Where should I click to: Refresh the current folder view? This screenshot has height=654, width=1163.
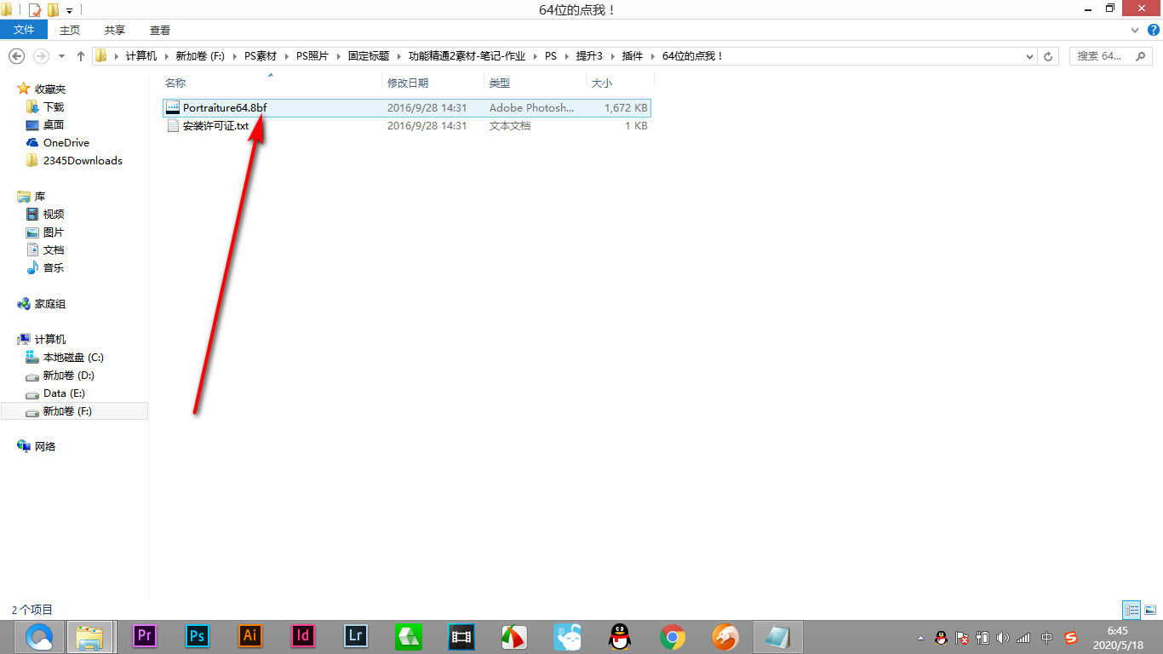[x=1050, y=56]
